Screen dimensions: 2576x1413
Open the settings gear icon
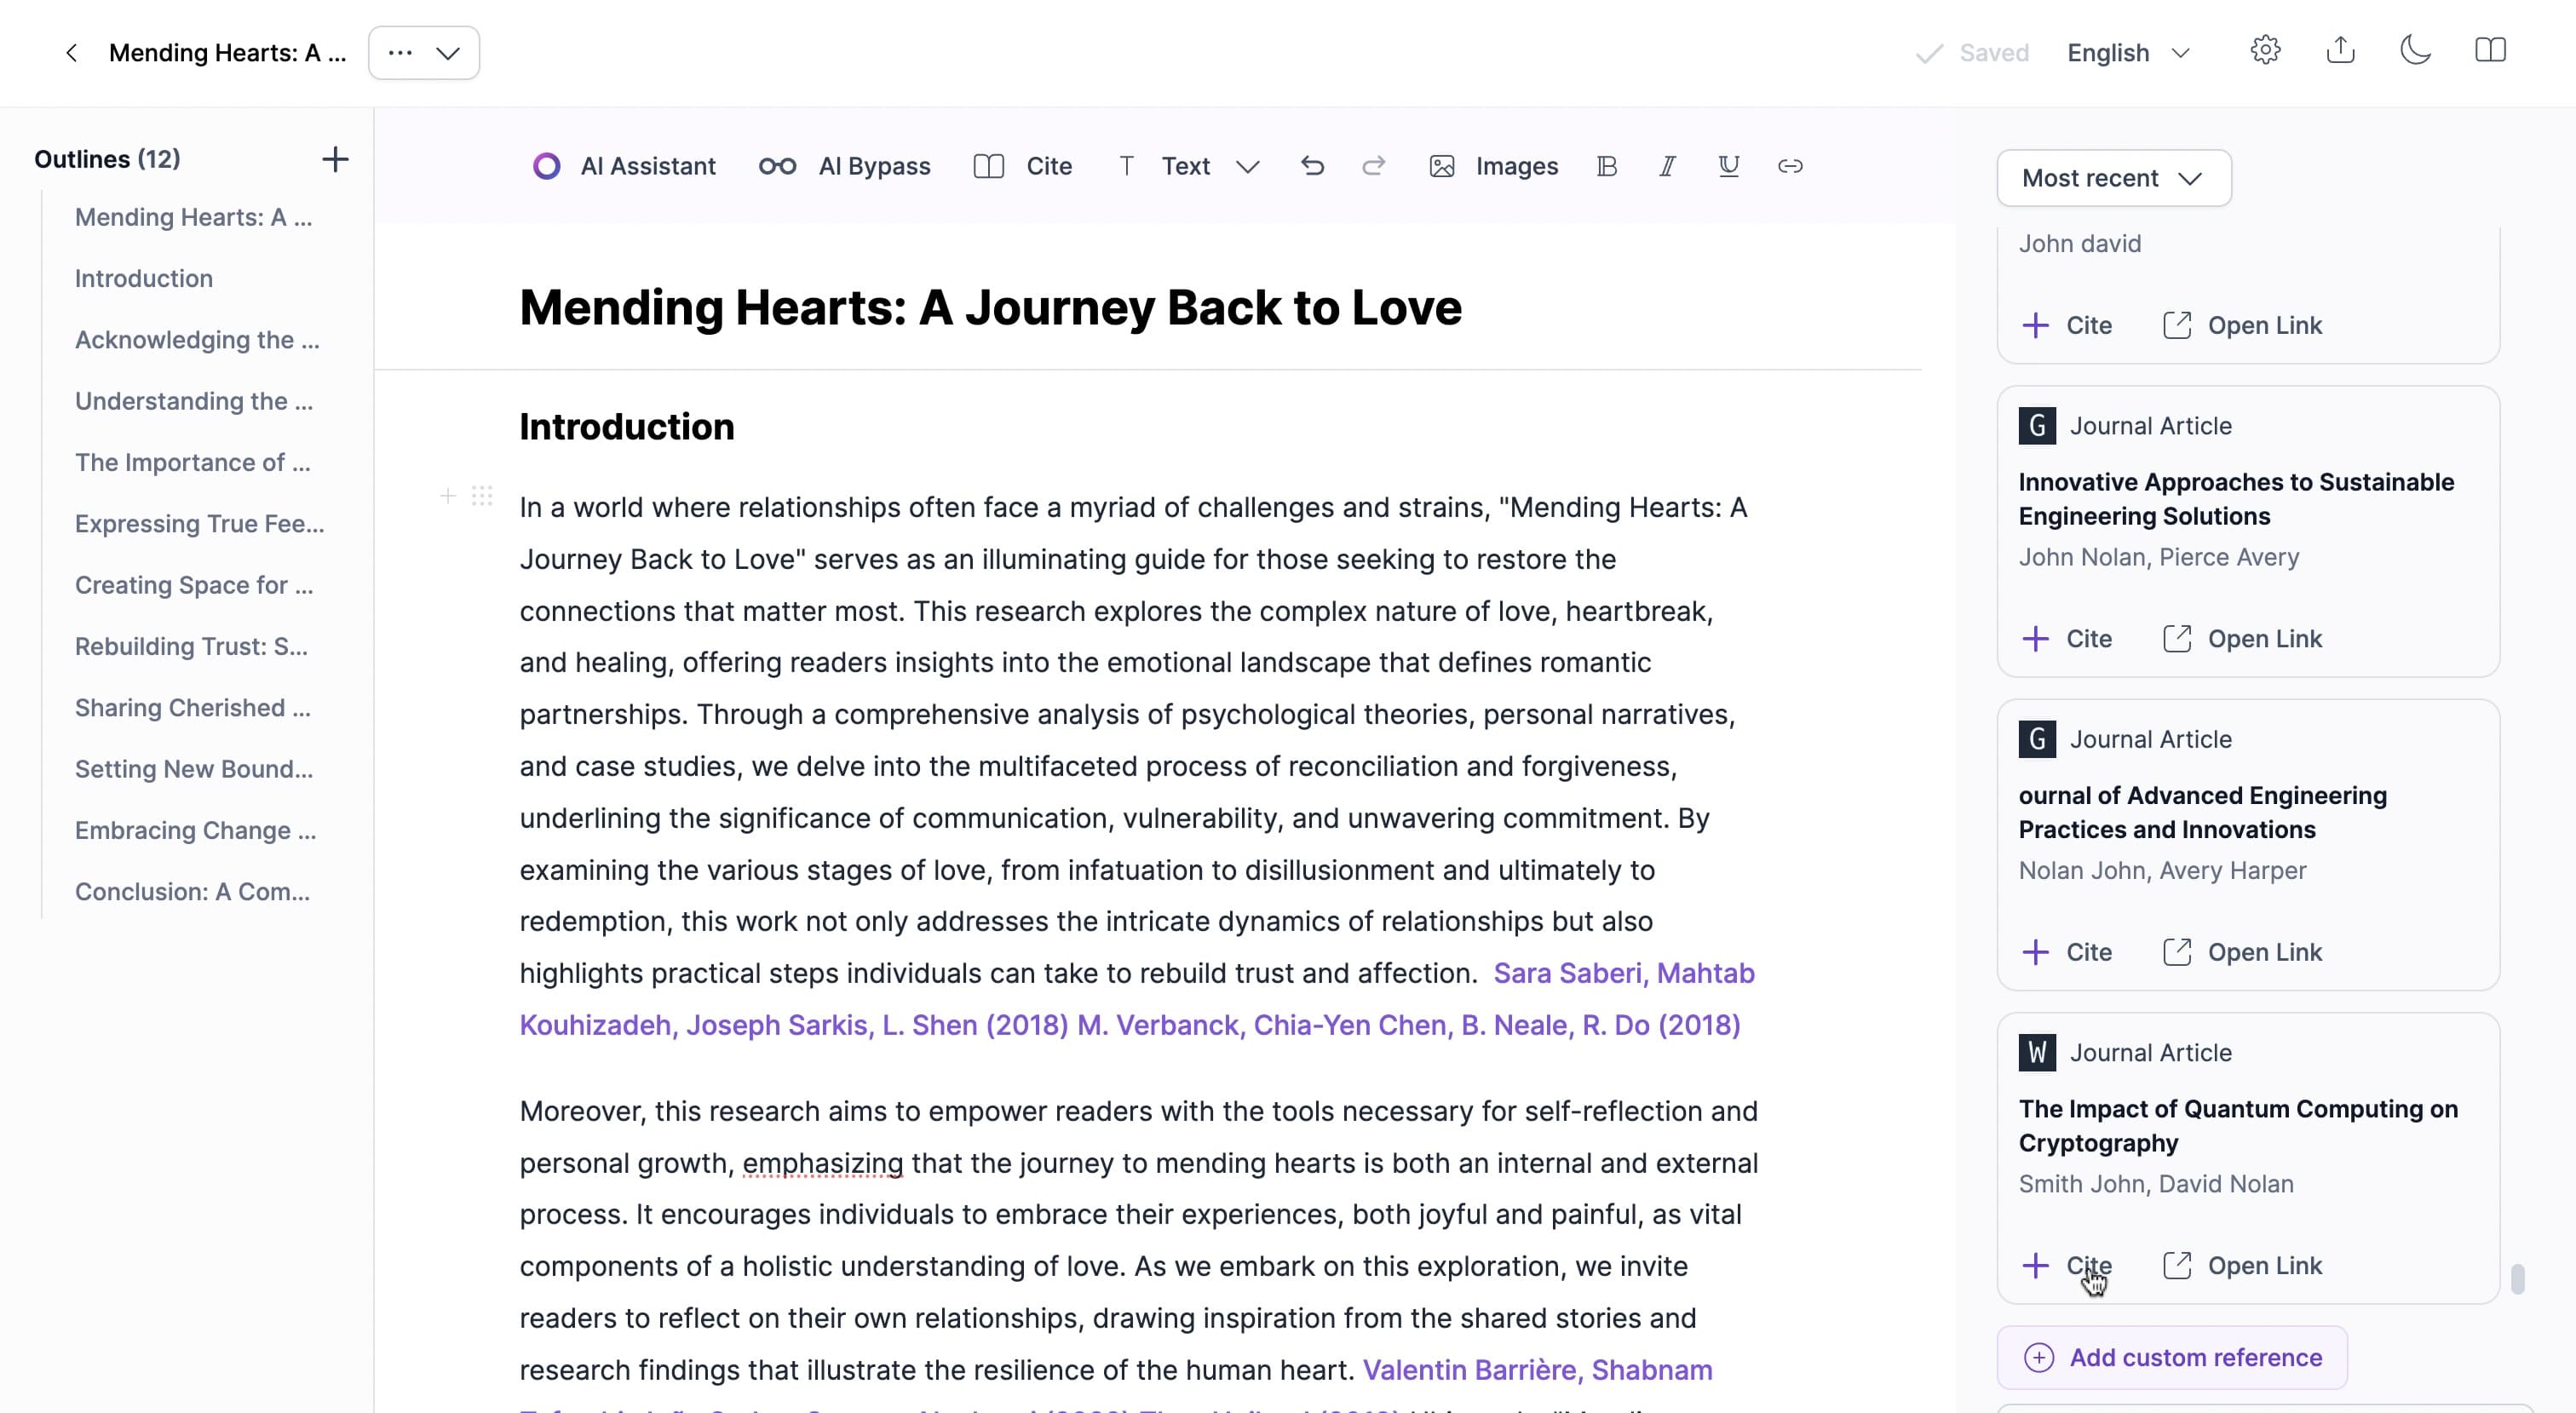pyautogui.click(x=2265, y=50)
